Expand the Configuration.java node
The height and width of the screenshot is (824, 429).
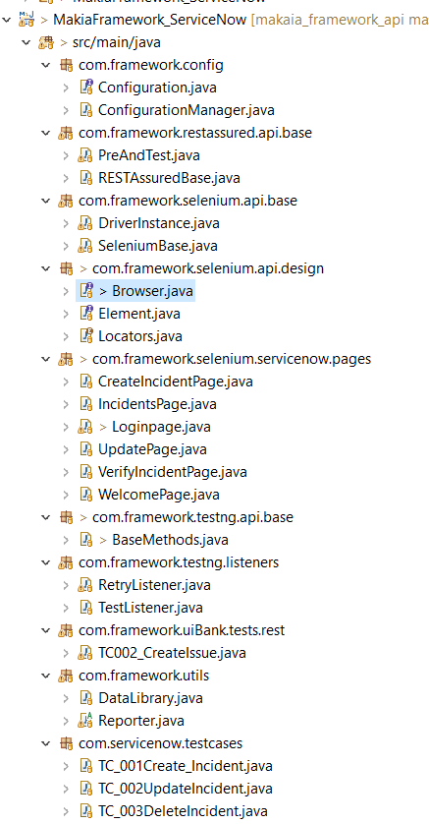click(x=66, y=88)
